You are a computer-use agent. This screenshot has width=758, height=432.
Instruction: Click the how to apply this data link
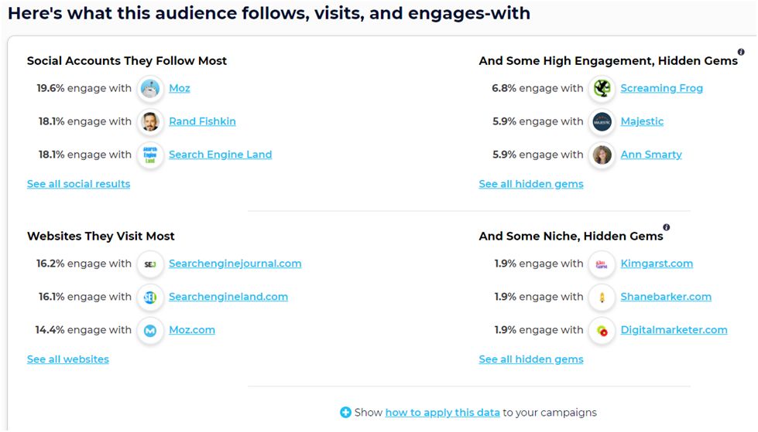(x=442, y=413)
